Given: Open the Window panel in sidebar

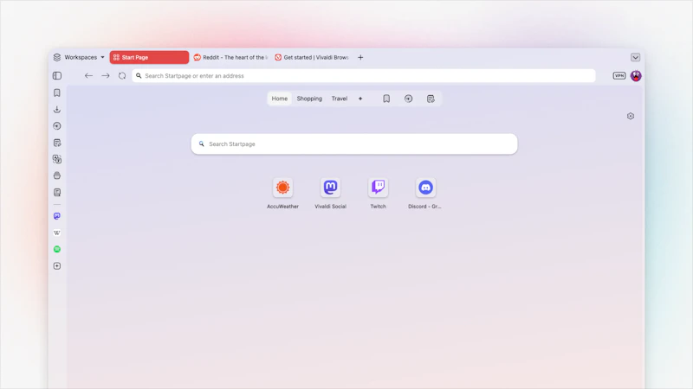Looking at the screenshot, I should (x=57, y=175).
